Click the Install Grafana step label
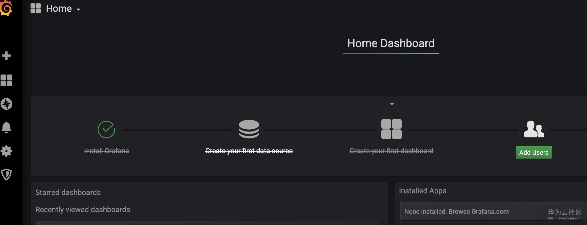The image size is (587, 225). coord(106,151)
